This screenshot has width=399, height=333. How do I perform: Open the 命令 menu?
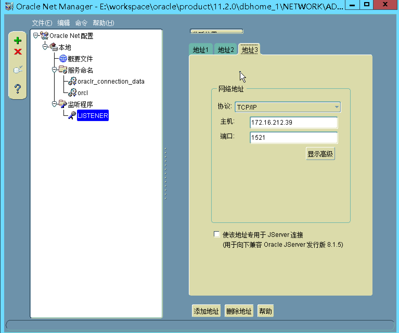point(81,23)
